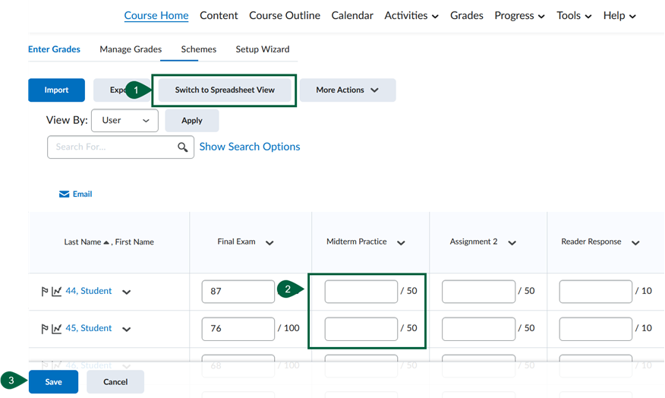This screenshot has width=665, height=398.
Task: Click the Import button
Action: pos(56,90)
